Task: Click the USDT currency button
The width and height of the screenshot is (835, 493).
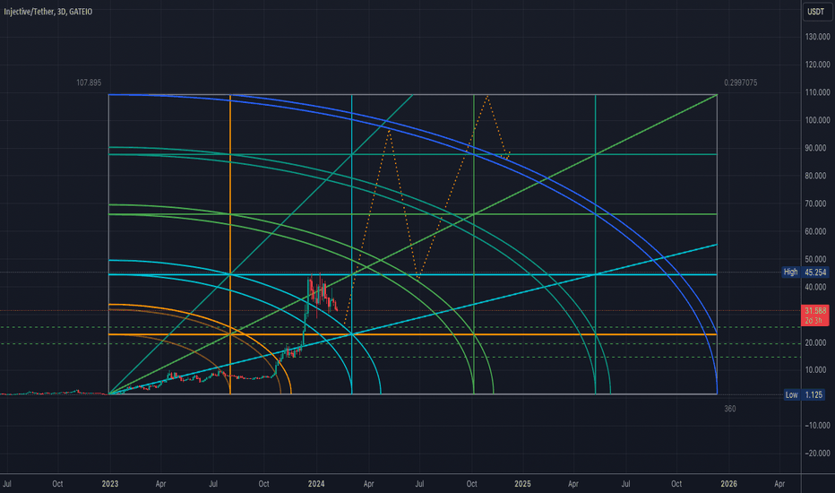Action: point(816,12)
